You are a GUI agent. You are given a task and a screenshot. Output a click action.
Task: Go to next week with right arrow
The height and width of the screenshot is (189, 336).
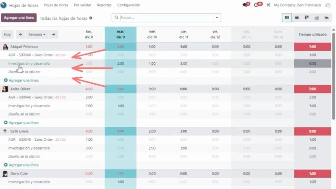pyautogui.click(x=53, y=34)
